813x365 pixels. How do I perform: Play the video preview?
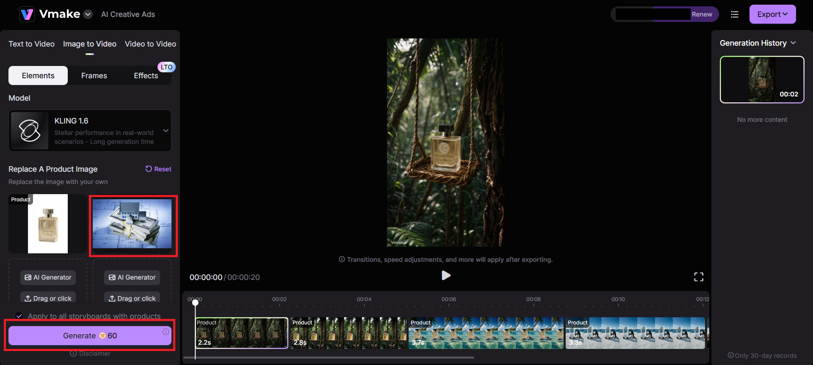[445, 276]
